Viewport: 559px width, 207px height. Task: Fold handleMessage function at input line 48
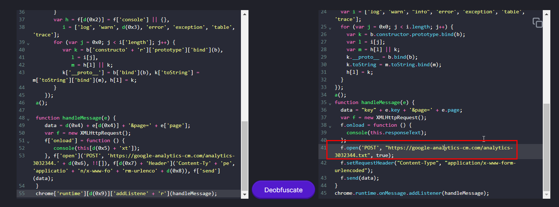[x=28, y=119]
